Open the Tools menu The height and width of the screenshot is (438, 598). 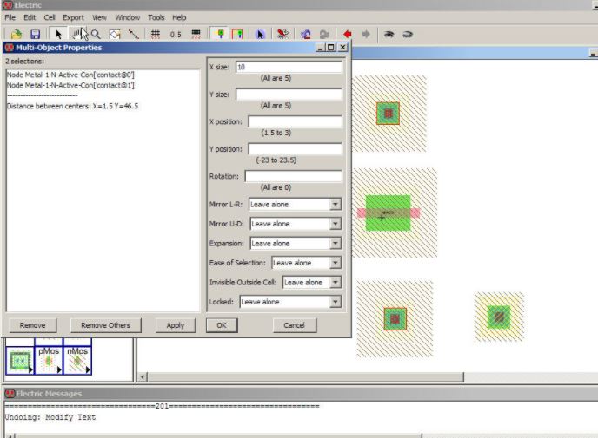(x=156, y=17)
